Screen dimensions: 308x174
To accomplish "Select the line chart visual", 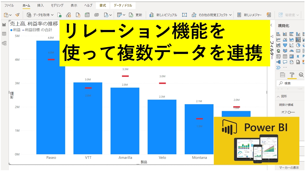I will pyautogui.click(x=278, y=40).
